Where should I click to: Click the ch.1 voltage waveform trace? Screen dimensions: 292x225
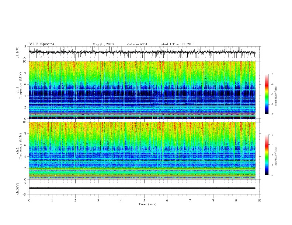point(142,52)
